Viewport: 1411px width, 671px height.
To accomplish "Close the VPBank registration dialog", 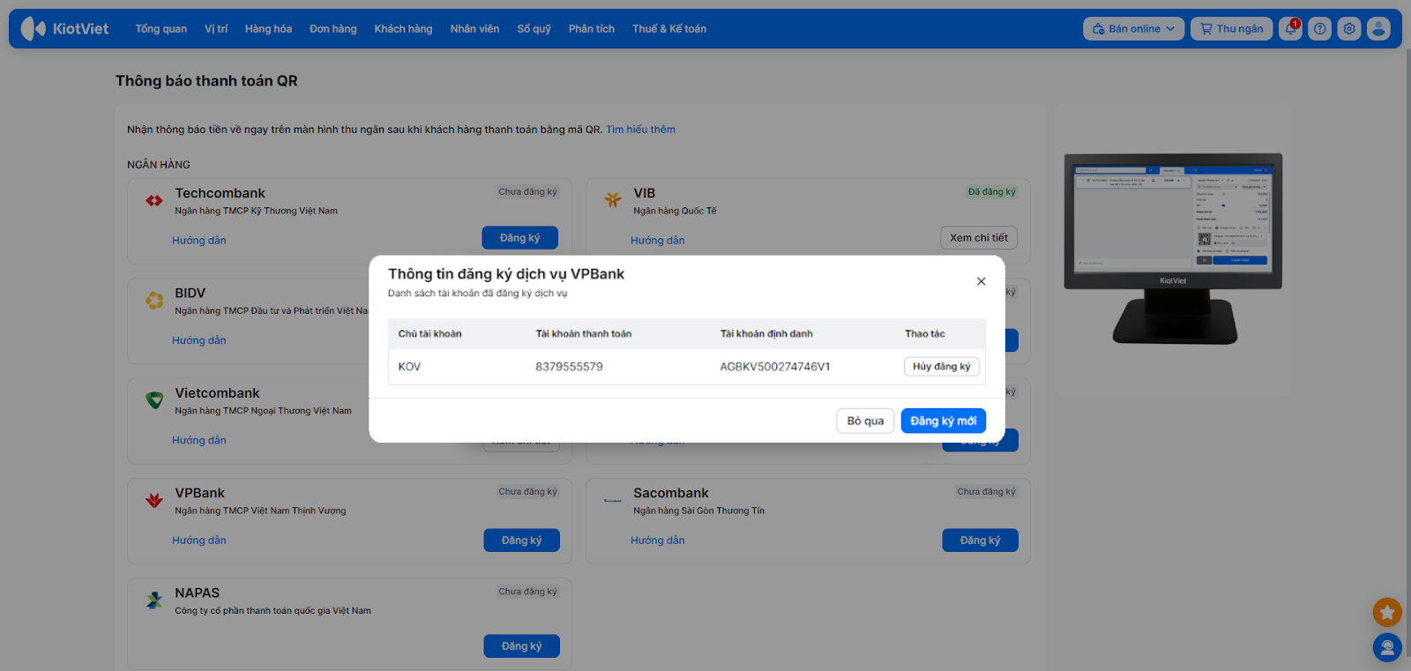I will 981,281.
